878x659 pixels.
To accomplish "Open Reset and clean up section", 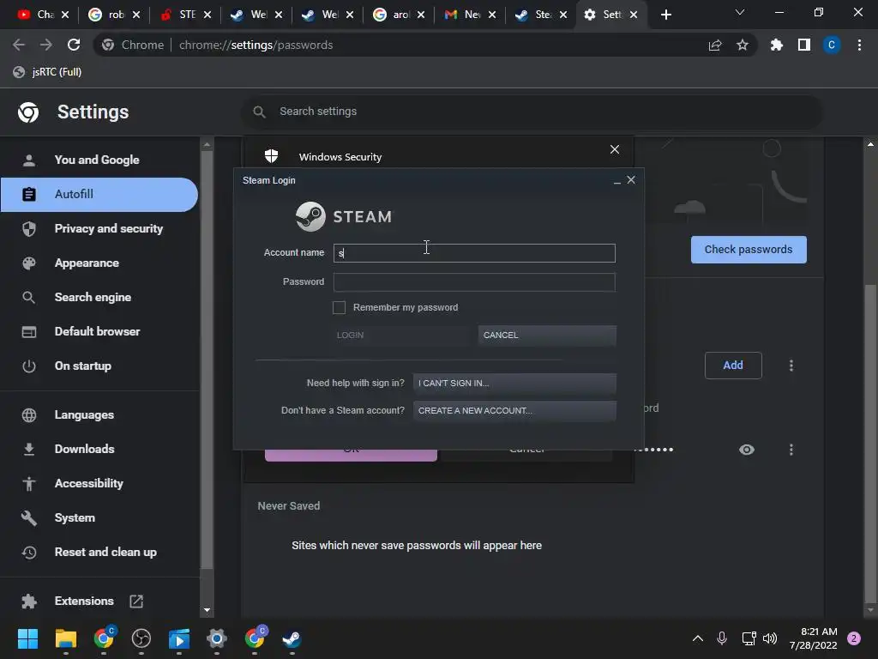I will tap(99, 552).
